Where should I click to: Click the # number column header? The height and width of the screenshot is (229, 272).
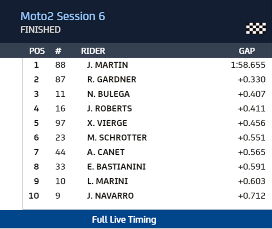tap(58, 51)
